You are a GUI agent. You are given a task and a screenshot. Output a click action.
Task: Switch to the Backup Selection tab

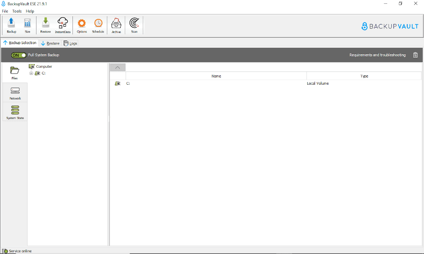coord(20,43)
